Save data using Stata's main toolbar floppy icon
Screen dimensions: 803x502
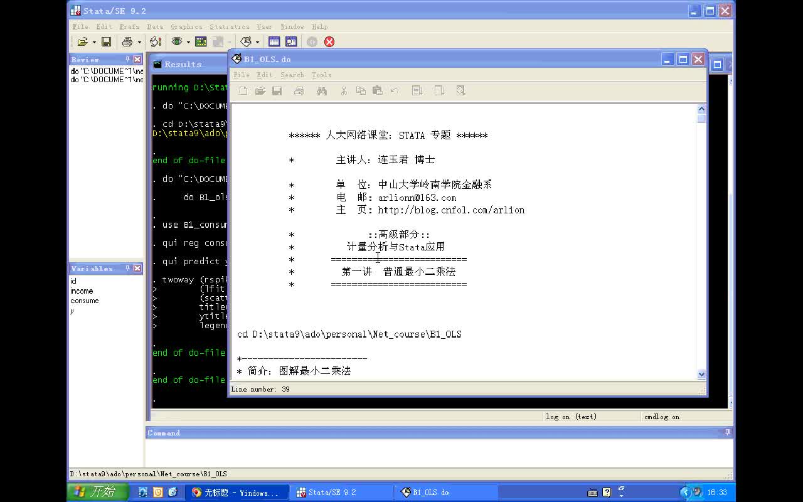(x=106, y=42)
